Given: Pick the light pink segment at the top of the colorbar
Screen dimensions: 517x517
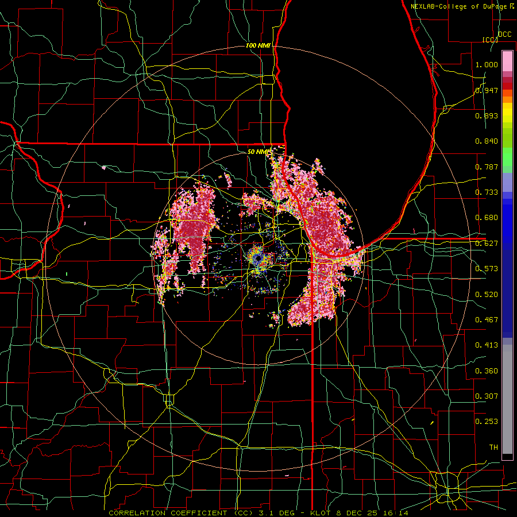Looking at the screenshot, I should (x=507, y=61).
